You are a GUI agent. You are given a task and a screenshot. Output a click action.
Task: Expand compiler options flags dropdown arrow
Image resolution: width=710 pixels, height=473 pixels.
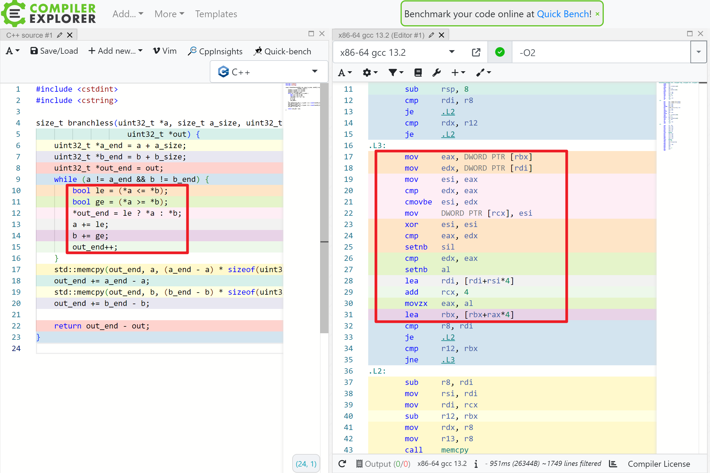(698, 52)
